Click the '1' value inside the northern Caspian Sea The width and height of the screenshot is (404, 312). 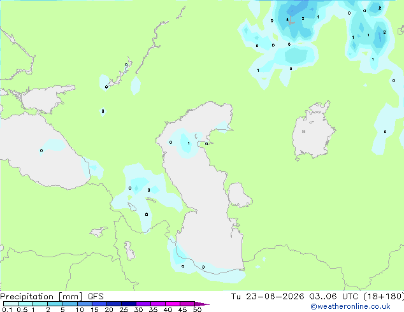(x=189, y=143)
